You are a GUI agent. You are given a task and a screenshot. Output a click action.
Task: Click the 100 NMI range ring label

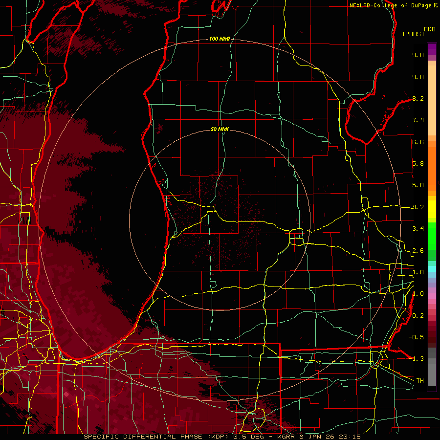tap(220, 39)
